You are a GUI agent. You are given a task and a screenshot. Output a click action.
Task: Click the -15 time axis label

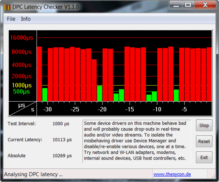130,109
